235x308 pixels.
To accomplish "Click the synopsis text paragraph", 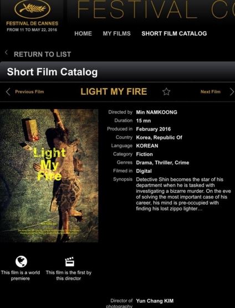I will [x=183, y=194].
